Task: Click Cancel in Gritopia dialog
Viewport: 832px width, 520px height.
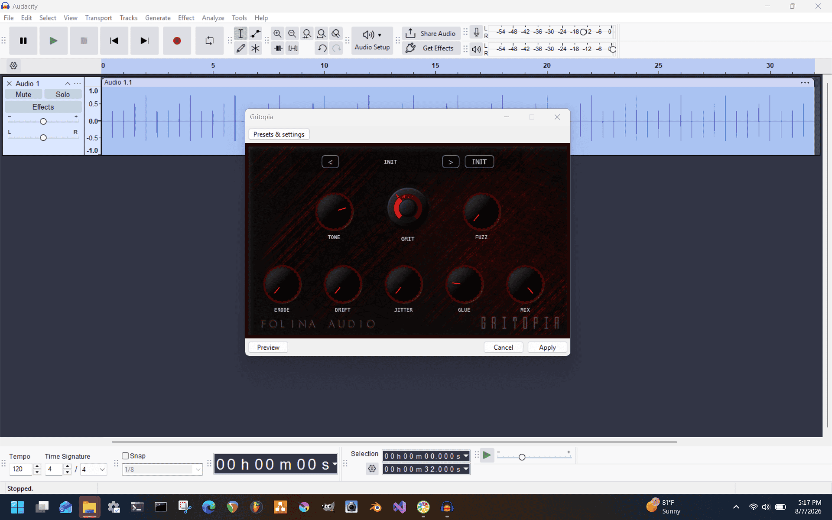Action: pos(503,348)
